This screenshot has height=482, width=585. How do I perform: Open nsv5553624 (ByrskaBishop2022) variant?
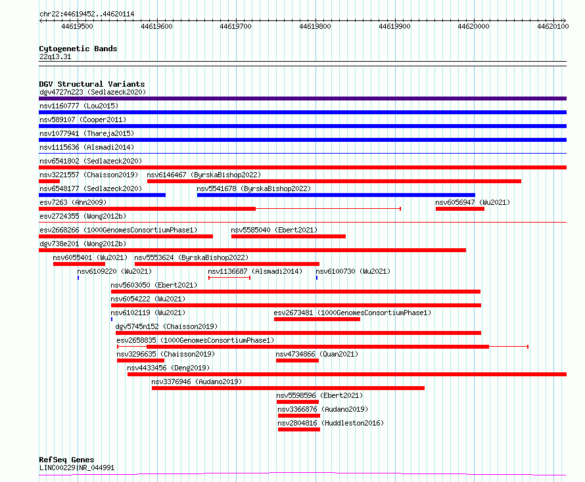pos(191,257)
